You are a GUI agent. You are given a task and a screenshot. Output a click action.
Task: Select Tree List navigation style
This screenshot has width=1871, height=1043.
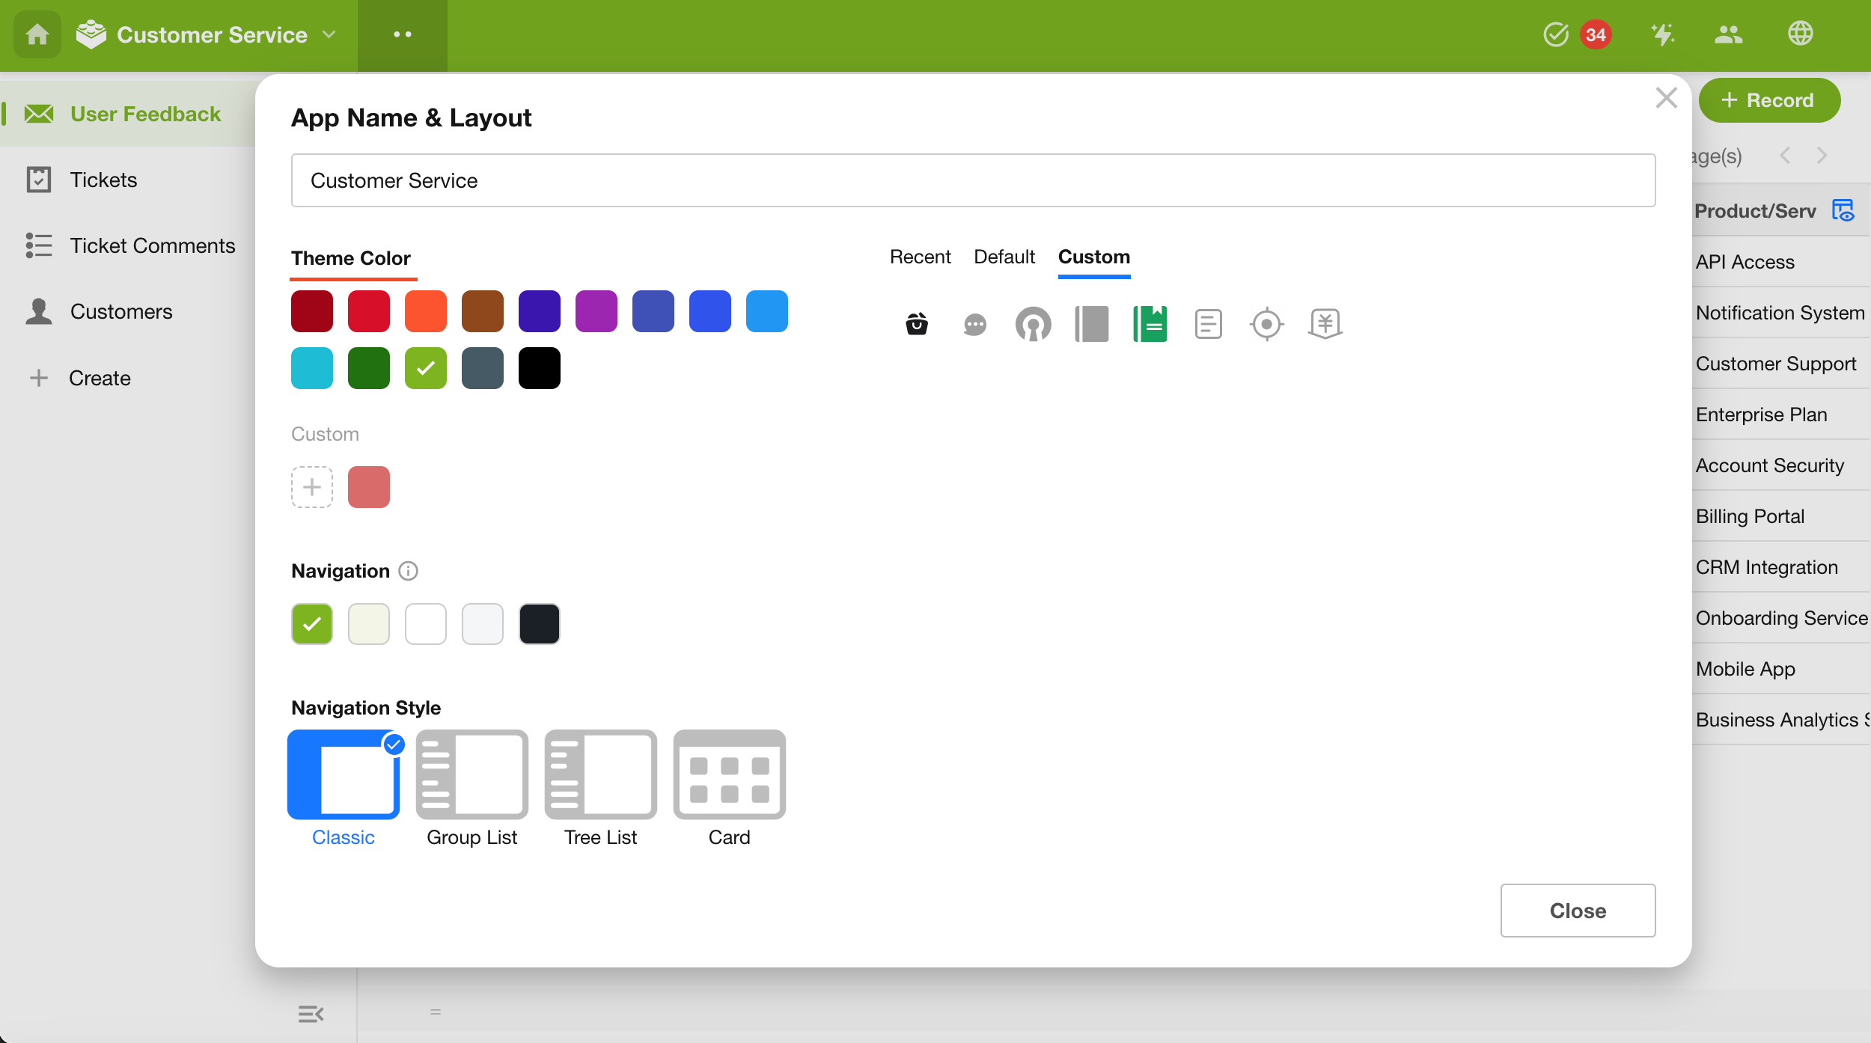[x=600, y=775]
